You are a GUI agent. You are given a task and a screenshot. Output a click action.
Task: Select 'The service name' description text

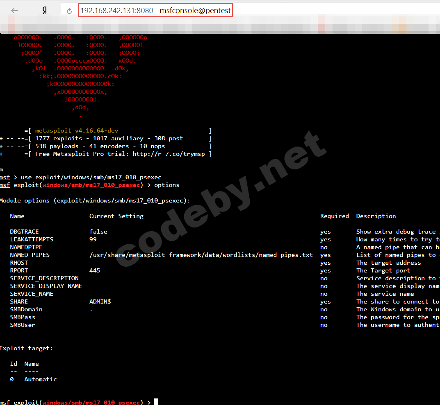[385, 294]
